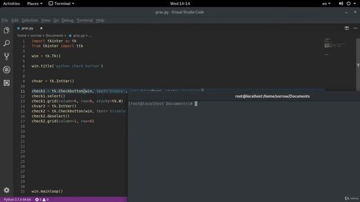
Task: Click the sorrow breadcrumb segment
Action: click(36, 35)
